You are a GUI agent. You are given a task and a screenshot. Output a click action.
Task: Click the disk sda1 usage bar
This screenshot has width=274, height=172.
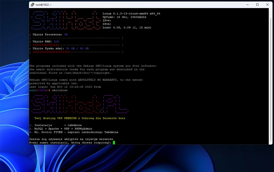point(77,52)
